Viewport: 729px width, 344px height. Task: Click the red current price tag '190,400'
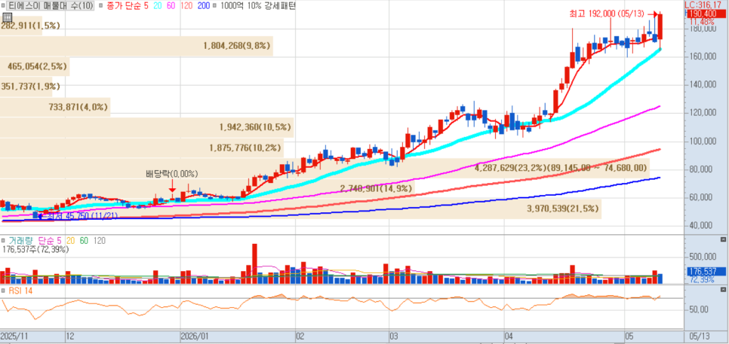pyautogui.click(x=706, y=14)
